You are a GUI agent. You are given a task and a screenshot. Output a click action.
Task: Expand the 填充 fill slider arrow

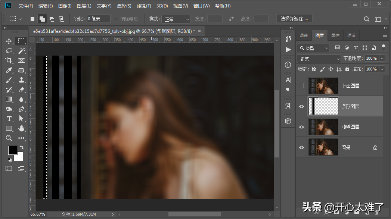pos(382,69)
